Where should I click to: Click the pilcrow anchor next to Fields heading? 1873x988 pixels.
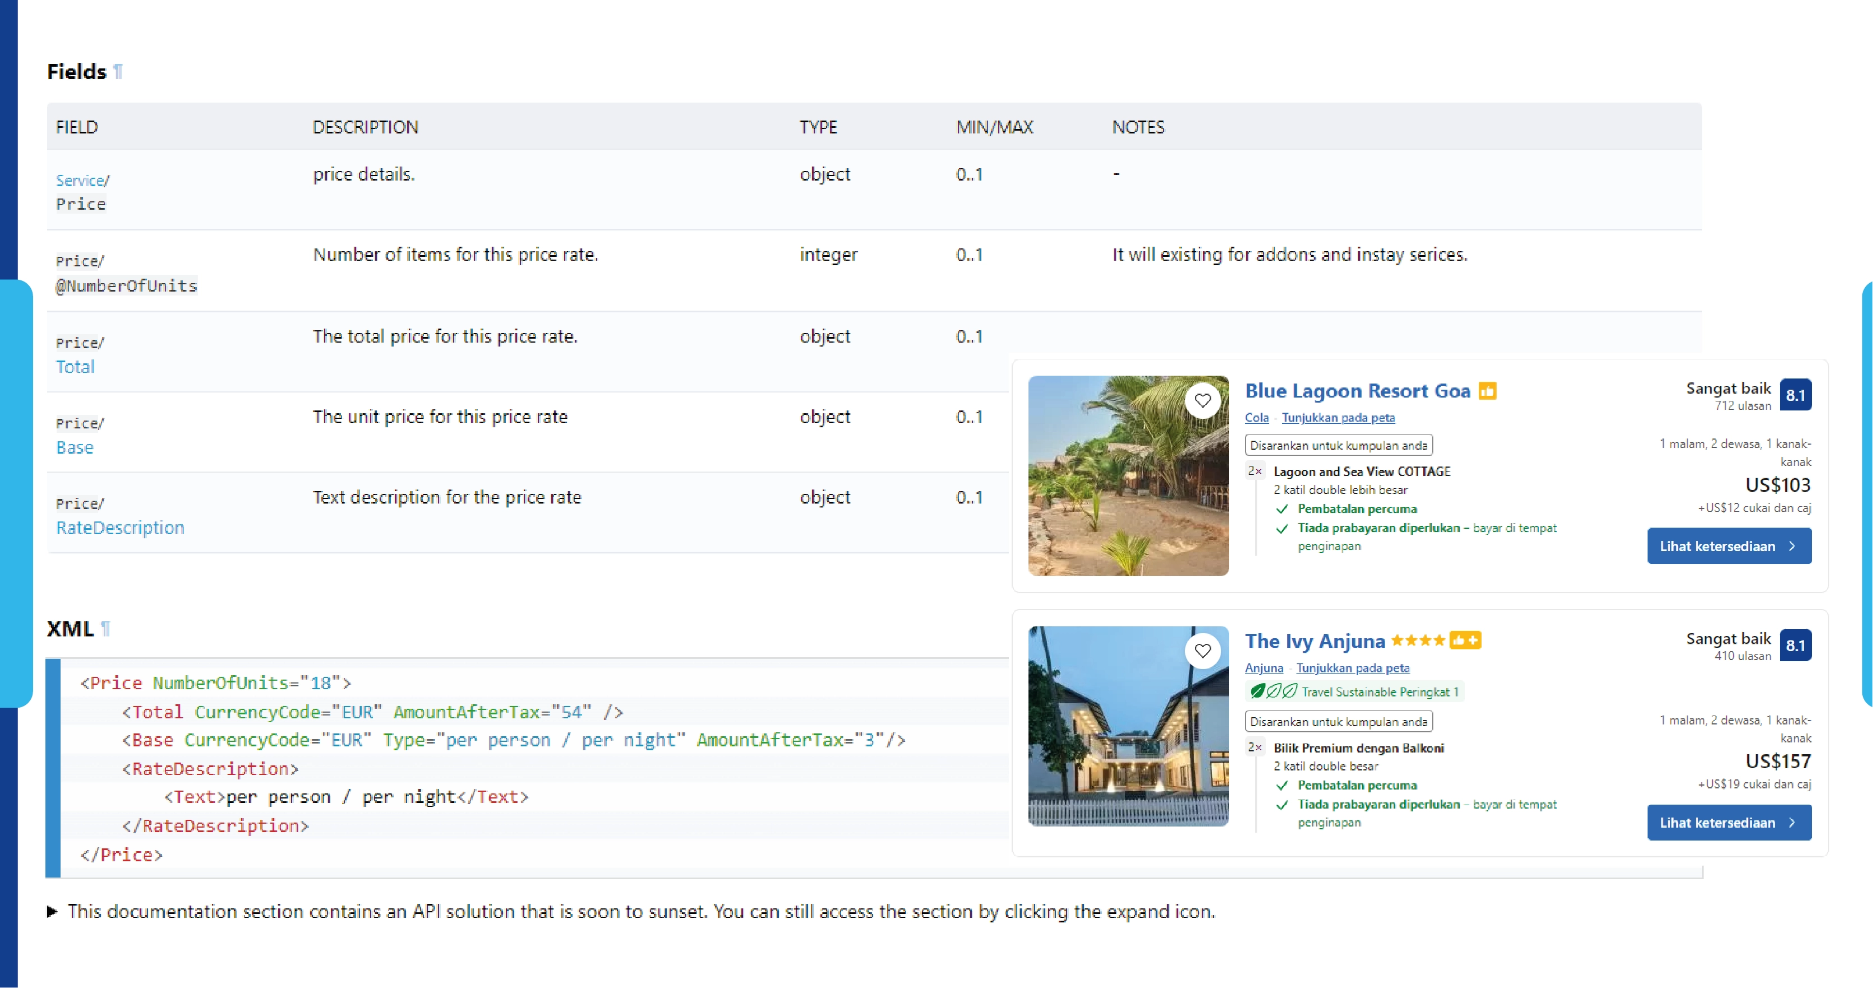118,71
